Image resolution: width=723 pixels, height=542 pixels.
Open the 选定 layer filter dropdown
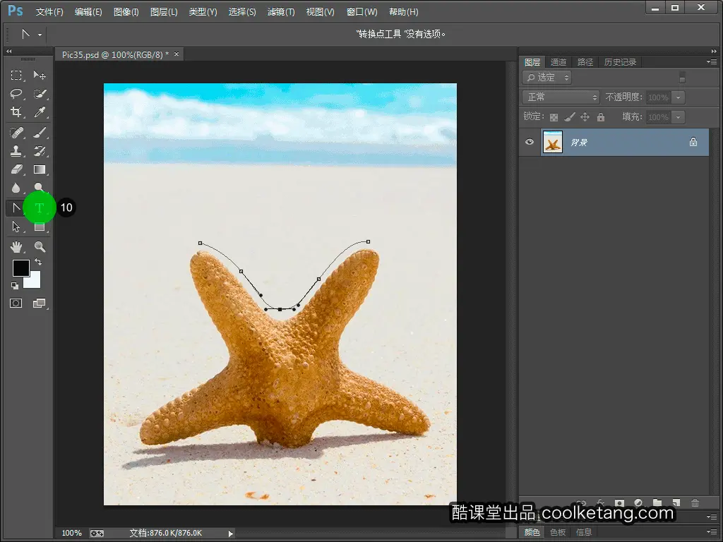coord(547,78)
